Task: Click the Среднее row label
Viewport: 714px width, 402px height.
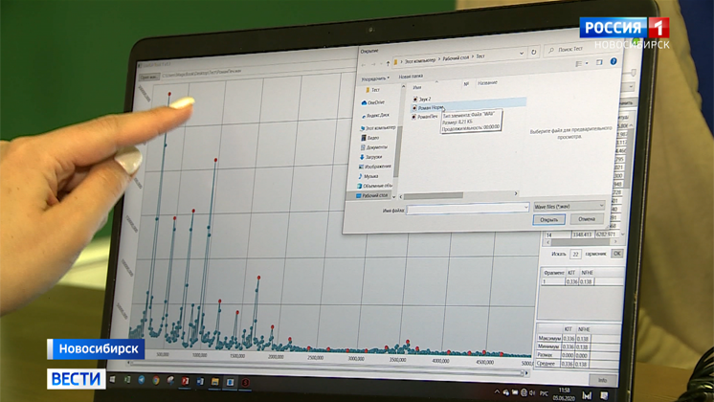Action: (x=546, y=364)
